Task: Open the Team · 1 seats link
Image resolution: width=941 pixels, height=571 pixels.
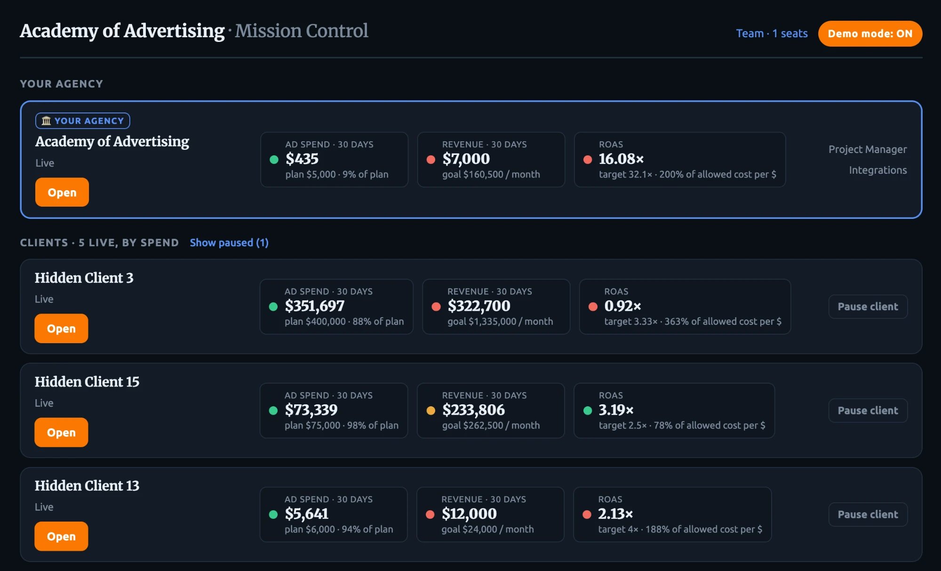Action: [x=772, y=33]
